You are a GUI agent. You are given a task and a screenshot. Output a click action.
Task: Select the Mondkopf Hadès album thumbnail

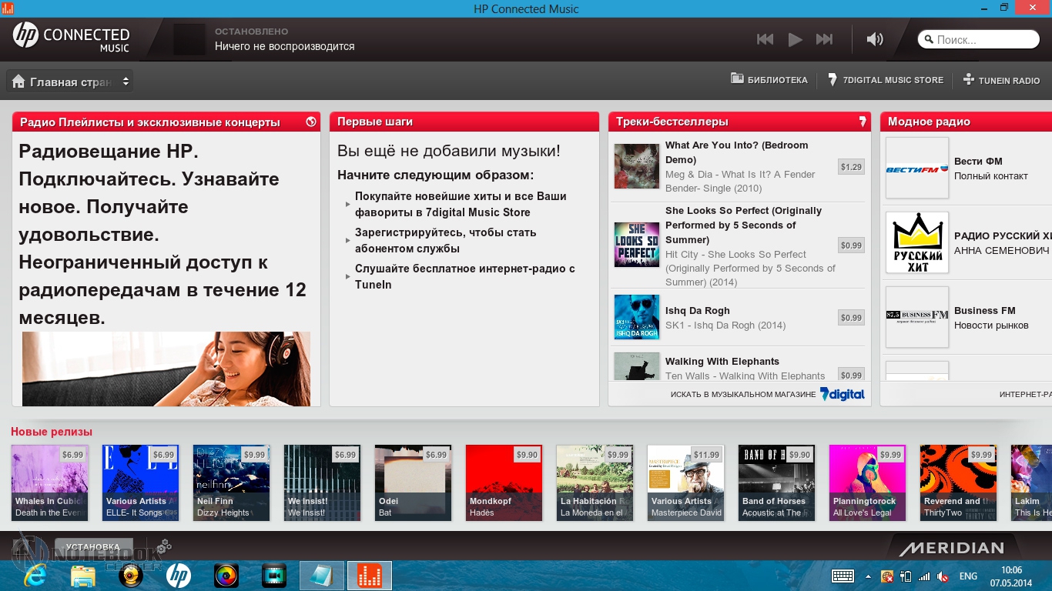tap(504, 482)
